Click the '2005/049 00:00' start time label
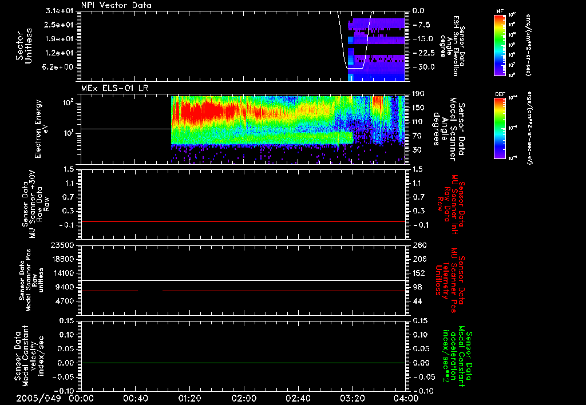The height and width of the screenshot is (405, 586). 56,398
